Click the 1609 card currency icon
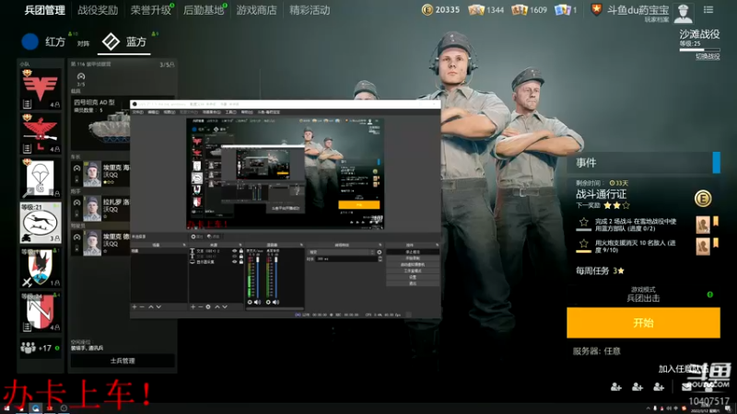This screenshot has width=737, height=414. click(519, 10)
